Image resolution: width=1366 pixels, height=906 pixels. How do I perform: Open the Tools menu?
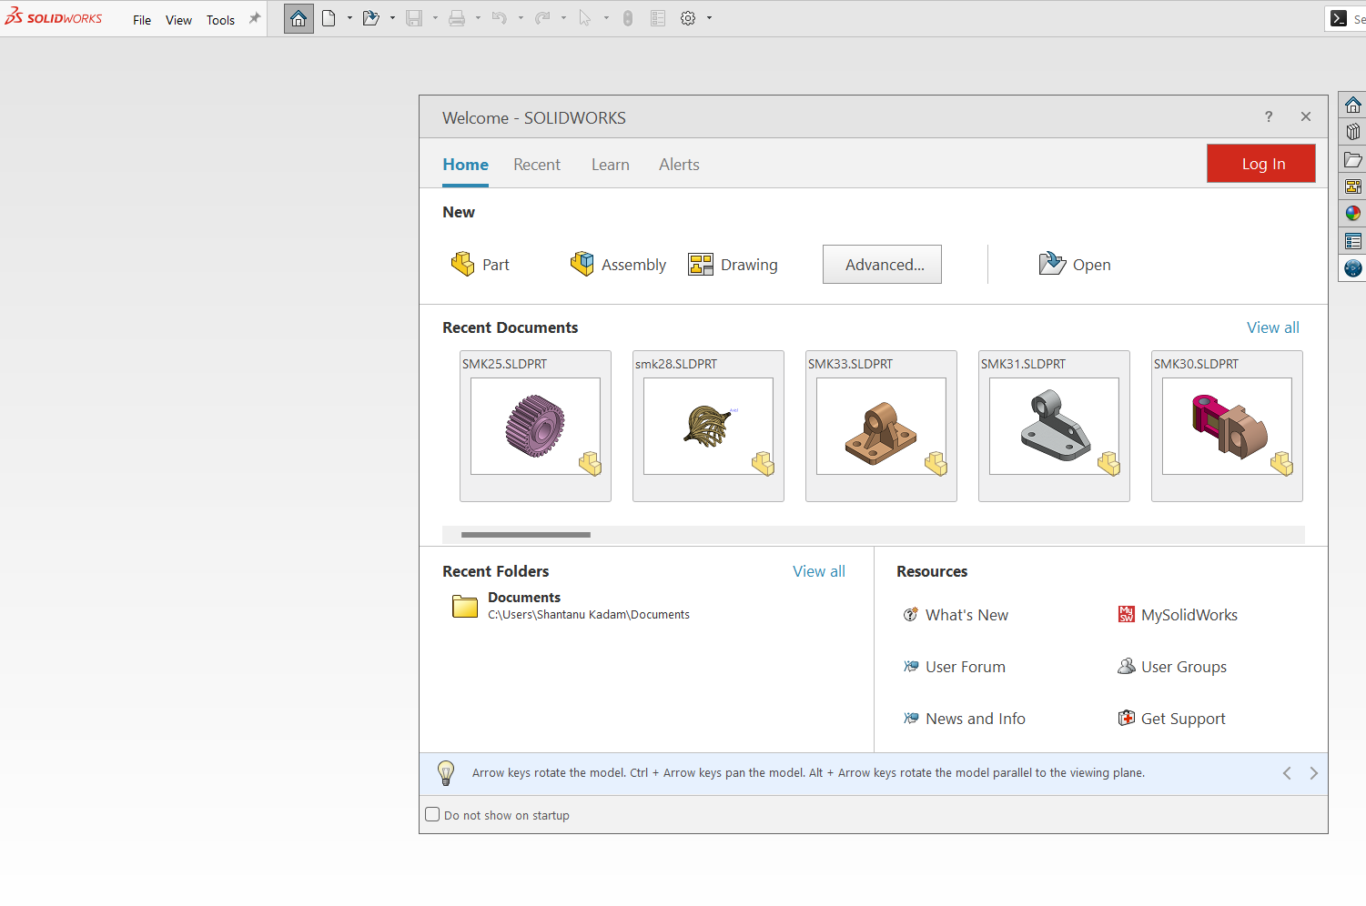[x=220, y=20]
